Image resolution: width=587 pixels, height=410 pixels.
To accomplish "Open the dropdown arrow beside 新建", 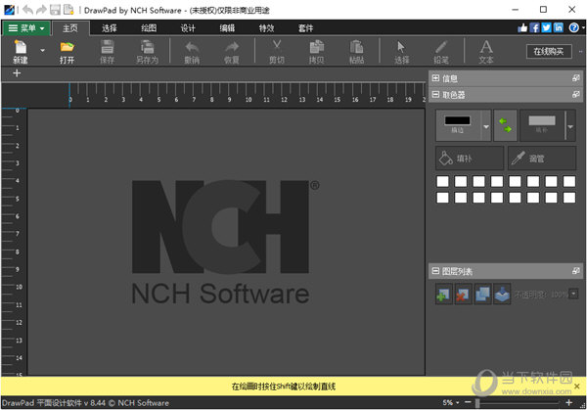I will click(x=43, y=50).
